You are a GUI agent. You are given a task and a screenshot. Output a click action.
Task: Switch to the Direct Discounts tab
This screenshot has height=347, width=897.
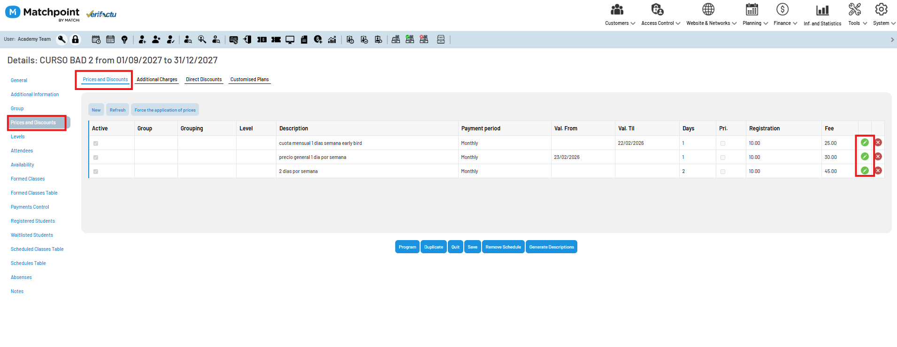click(x=204, y=80)
